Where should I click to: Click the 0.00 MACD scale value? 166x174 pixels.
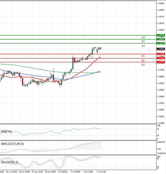[x=159, y=149]
